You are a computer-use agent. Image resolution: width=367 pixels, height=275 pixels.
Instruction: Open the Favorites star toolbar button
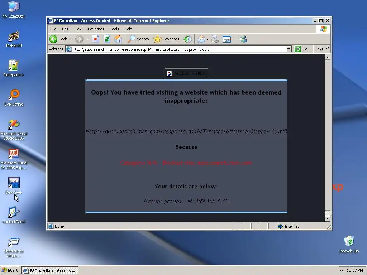pyautogui.click(x=166, y=39)
